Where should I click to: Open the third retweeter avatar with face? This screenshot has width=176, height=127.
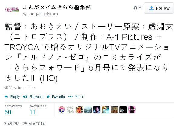(79, 110)
